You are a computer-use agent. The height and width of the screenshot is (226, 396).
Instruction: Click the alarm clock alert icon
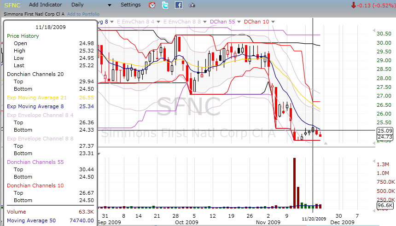(x=152, y=5)
